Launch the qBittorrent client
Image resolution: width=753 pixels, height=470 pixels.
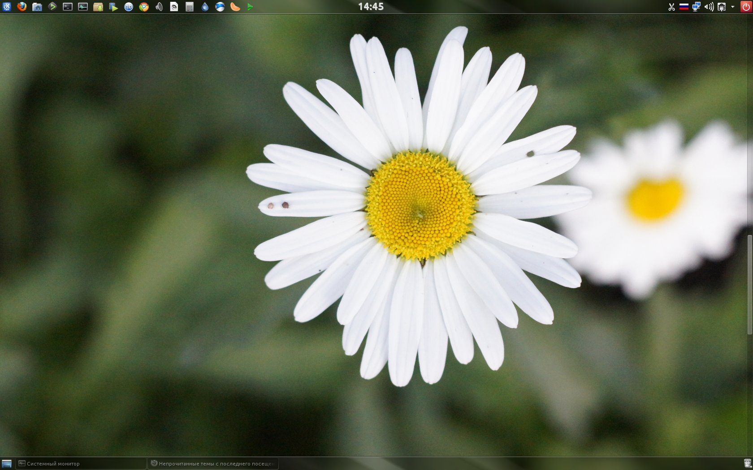point(129,7)
